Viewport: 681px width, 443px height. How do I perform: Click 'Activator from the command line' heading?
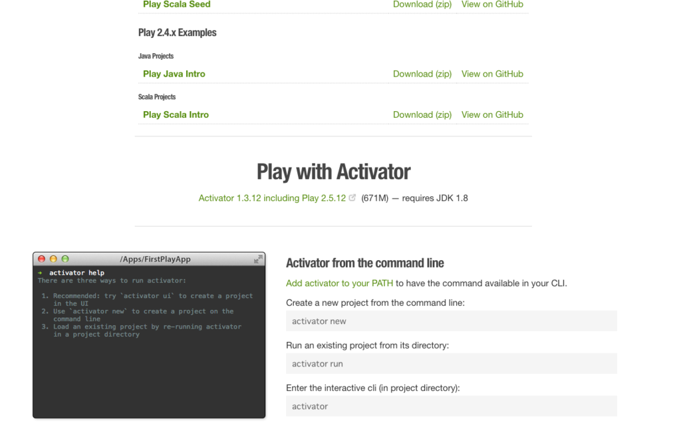[x=365, y=263]
